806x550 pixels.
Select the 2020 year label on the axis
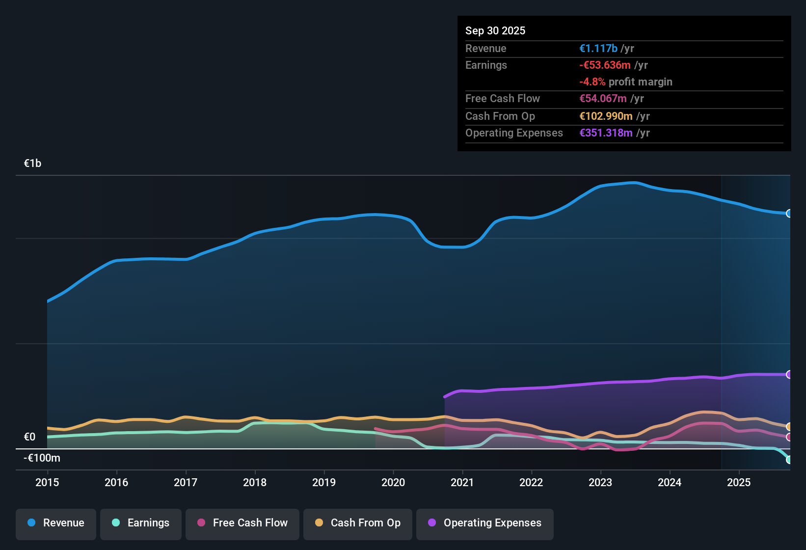tap(393, 483)
